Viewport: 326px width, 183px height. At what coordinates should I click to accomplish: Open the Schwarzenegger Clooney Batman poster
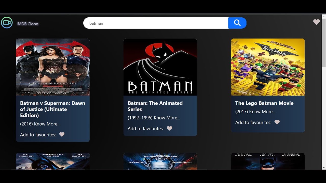point(160,161)
